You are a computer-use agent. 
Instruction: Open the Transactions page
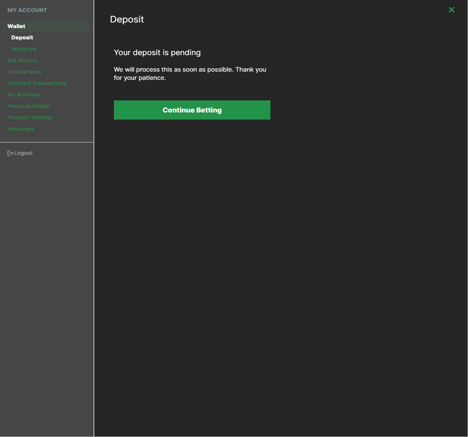[x=24, y=72]
